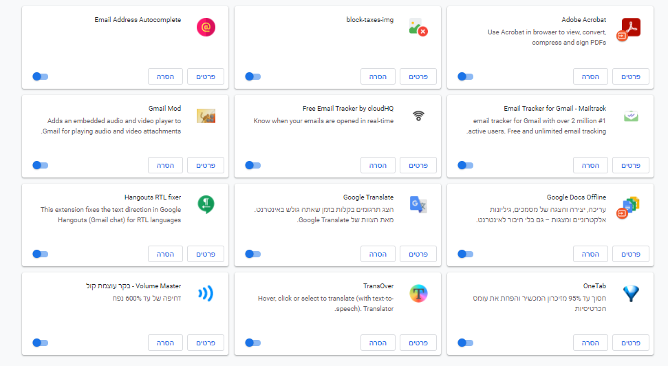Remove (הסרה) the OneTab extension
Image resolution: width=668 pixels, height=366 pixels.
[x=590, y=343]
